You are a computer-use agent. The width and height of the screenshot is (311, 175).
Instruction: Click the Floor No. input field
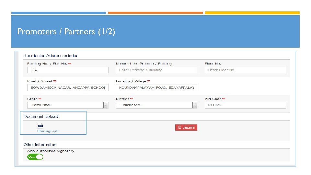[x=245, y=70]
